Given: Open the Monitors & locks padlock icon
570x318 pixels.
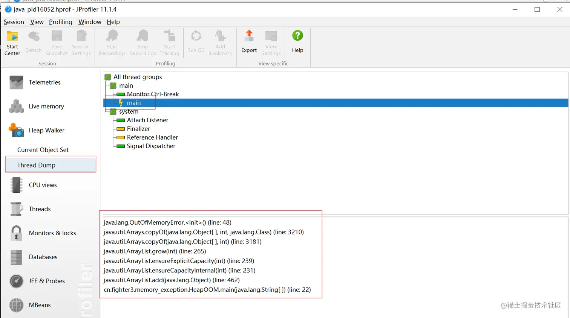Looking at the screenshot, I should click(16, 233).
